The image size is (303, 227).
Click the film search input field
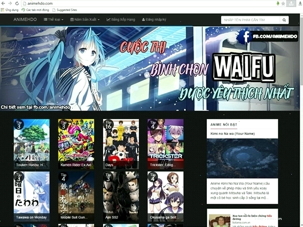251,20
